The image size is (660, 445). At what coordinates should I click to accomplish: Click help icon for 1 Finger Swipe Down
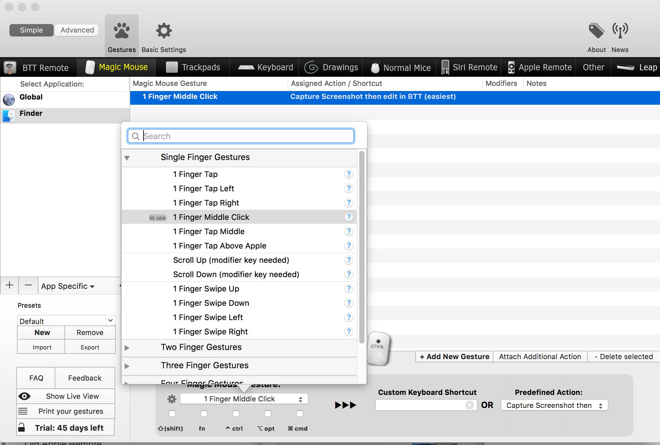click(x=349, y=303)
